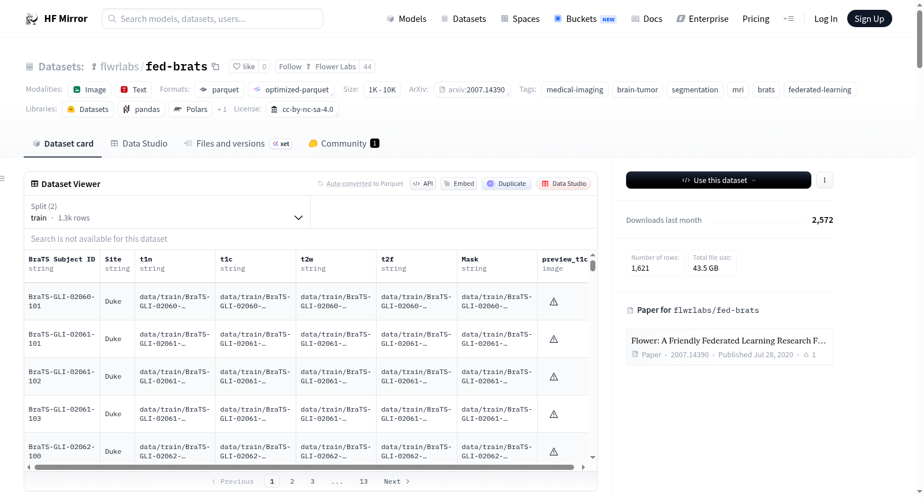Click the Sign Up button
The height and width of the screenshot is (497, 924).
point(869,18)
